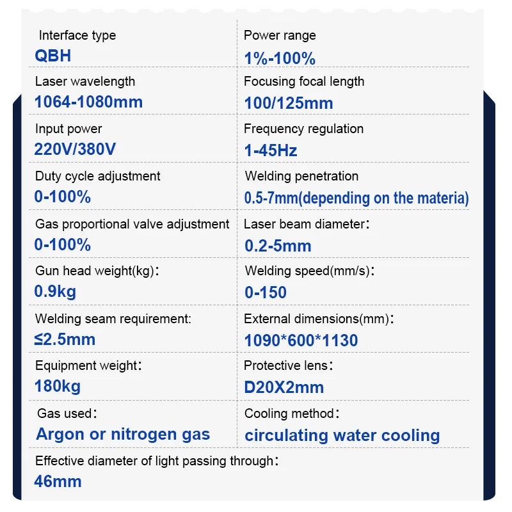The height and width of the screenshot is (512, 512).
Task: Select the circulating water cooling text
Action: (342, 435)
